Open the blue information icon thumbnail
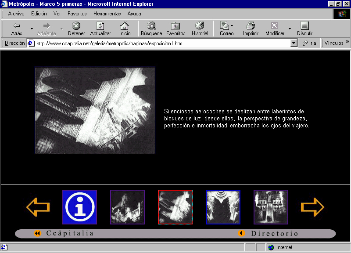This screenshot has width=351, height=253. click(80, 207)
